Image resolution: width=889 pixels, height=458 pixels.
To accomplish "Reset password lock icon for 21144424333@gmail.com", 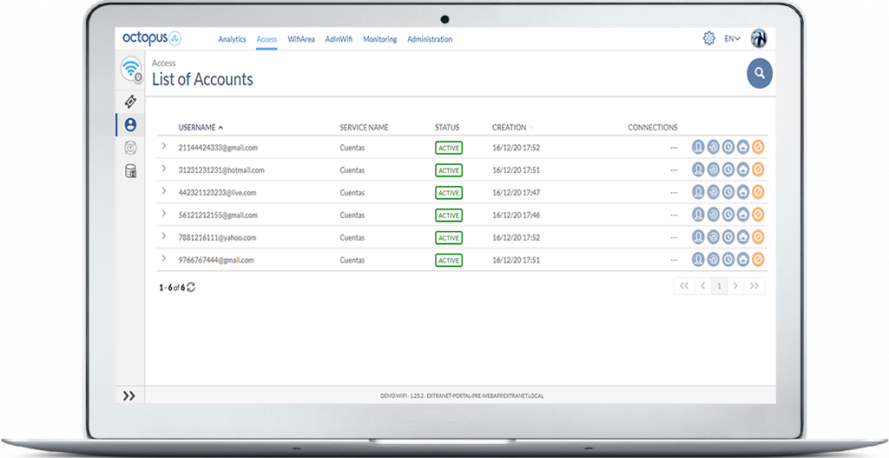I will point(714,148).
